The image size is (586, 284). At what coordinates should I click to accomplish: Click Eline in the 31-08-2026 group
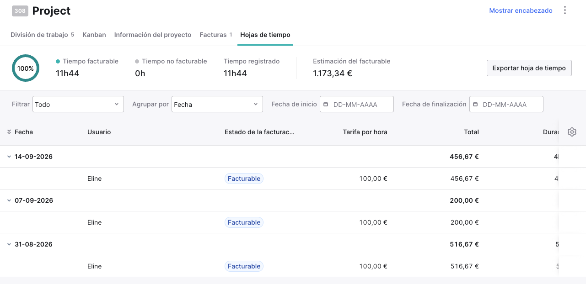[x=95, y=266]
